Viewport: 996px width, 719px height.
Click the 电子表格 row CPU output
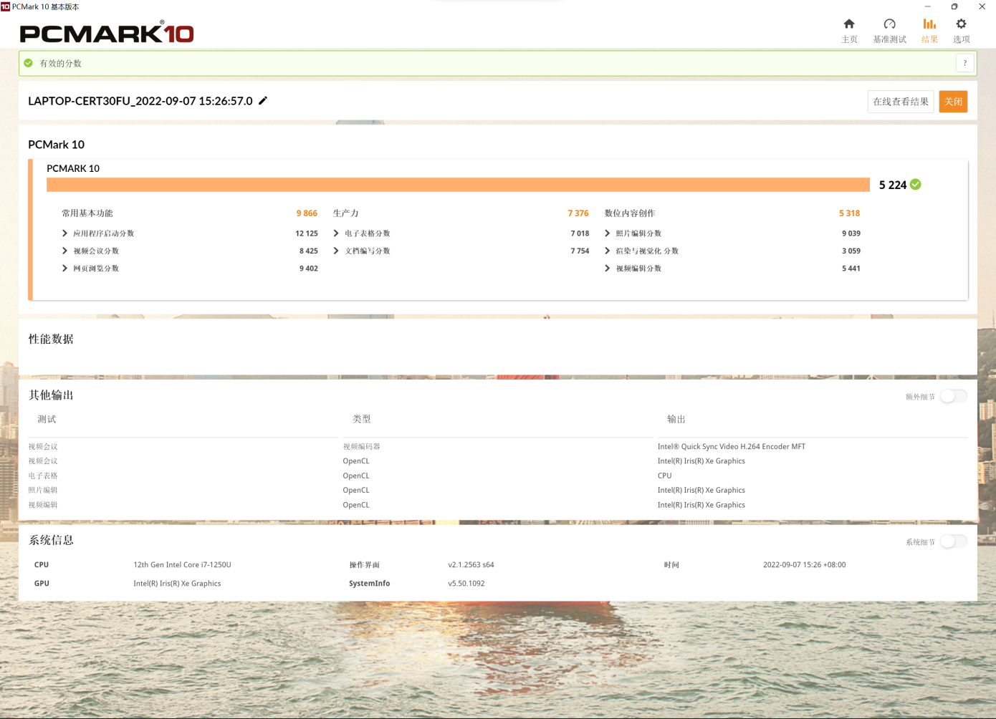(665, 476)
